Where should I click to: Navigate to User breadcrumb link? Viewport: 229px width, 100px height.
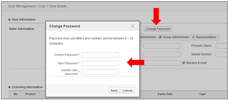(42, 6)
